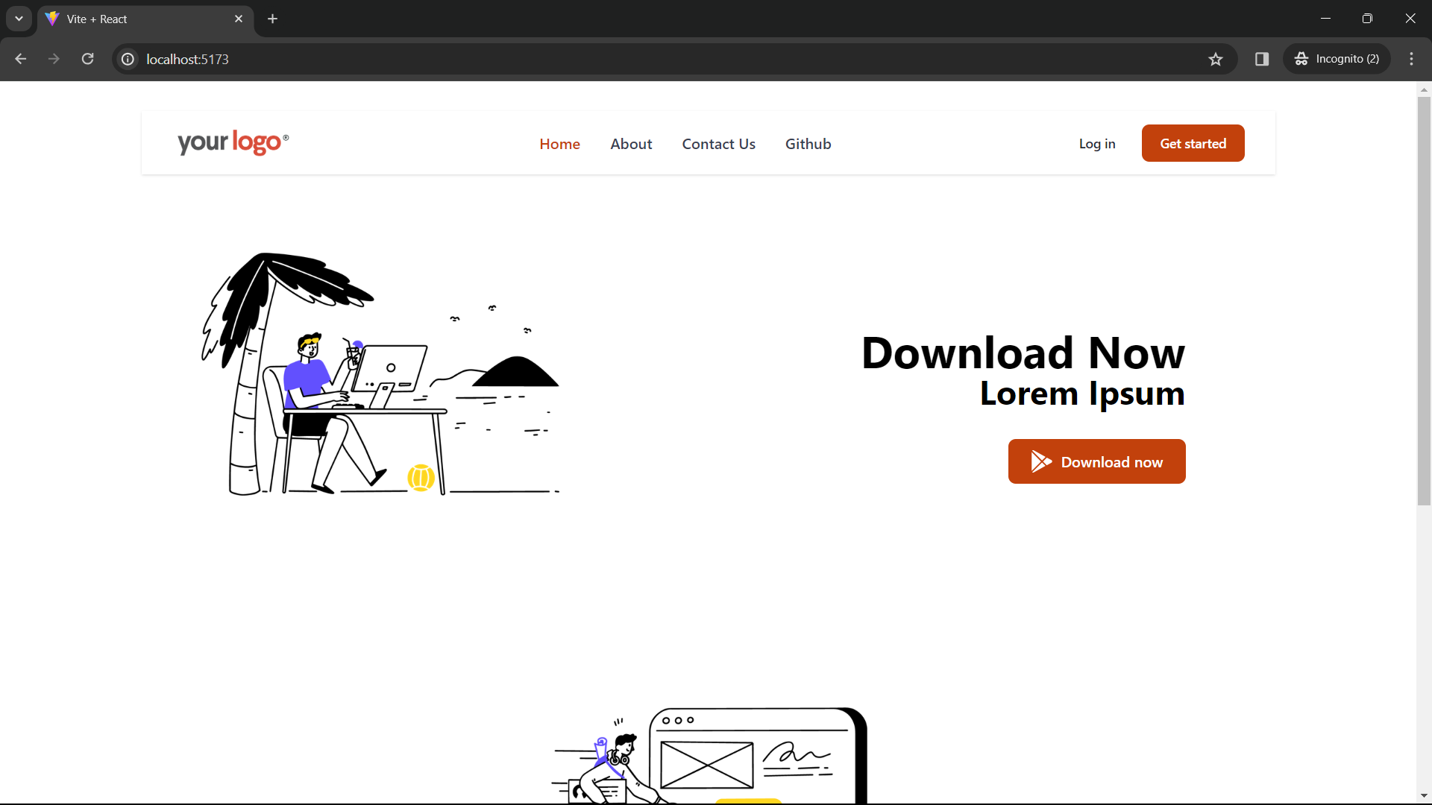Click the page scrollbar up arrow

(1424, 89)
